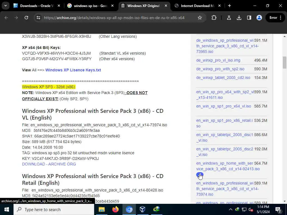Viewport: 287px width, 215px height.
Task: Download en_windows_xp_home x14-92413.iso
Action: point(228,166)
